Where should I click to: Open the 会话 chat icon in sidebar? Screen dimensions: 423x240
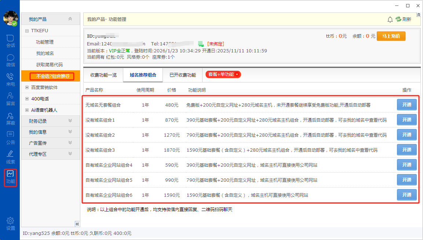[x=10, y=41]
